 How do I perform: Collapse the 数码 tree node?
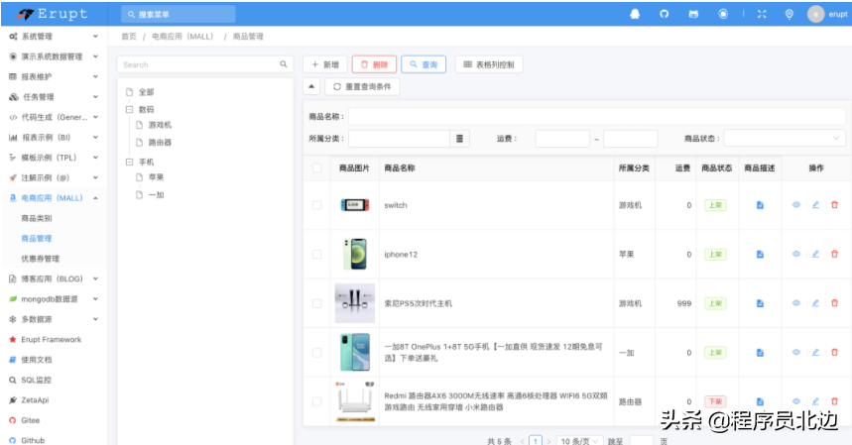(x=129, y=109)
